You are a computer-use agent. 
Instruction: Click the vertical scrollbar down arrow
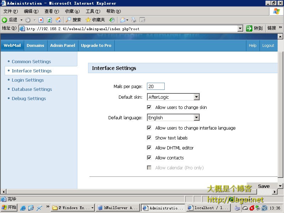point(280,186)
